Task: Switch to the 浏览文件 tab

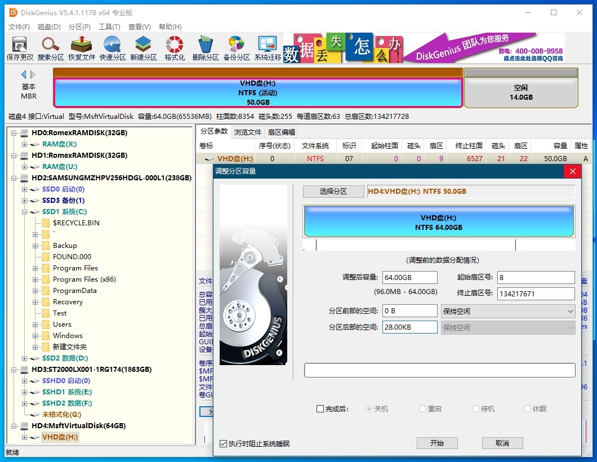Action: coord(247,132)
